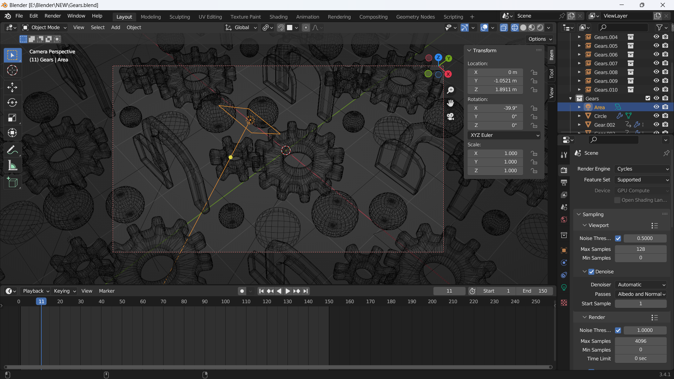Open the XYZ Euler rotation mode dropdown
This screenshot has height=379, width=674.
click(x=504, y=135)
